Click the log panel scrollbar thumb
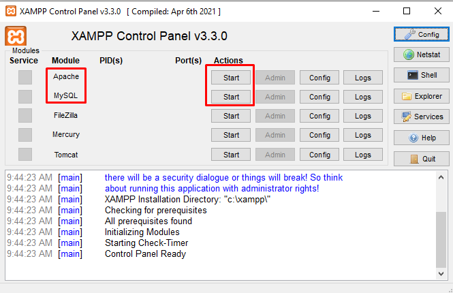453x293 pixels. (441, 240)
